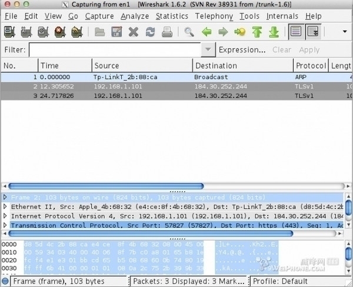Open the Analyze menu
The width and height of the screenshot is (353, 287).
[x=135, y=16]
